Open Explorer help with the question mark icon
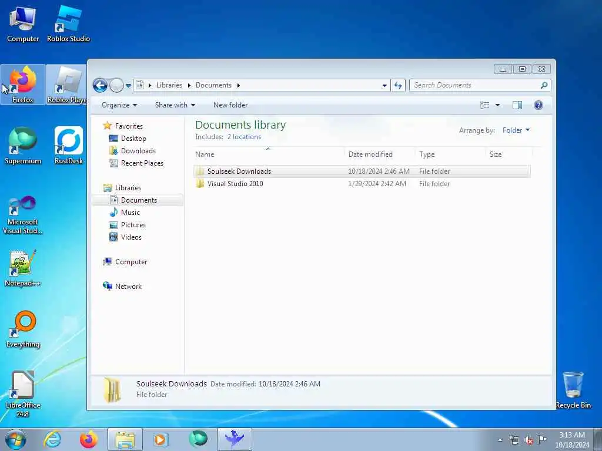This screenshot has width=602, height=451. (539, 105)
